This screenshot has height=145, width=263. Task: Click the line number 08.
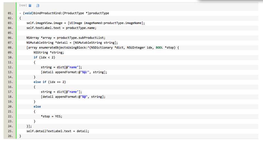10,48
